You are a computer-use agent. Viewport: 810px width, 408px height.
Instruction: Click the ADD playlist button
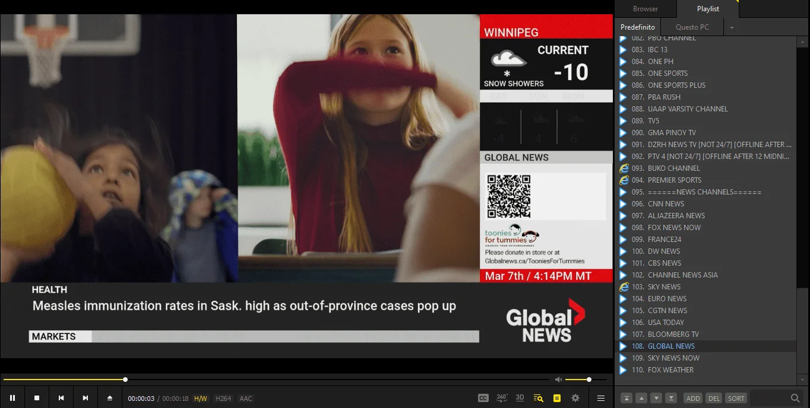pyautogui.click(x=693, y=398)
